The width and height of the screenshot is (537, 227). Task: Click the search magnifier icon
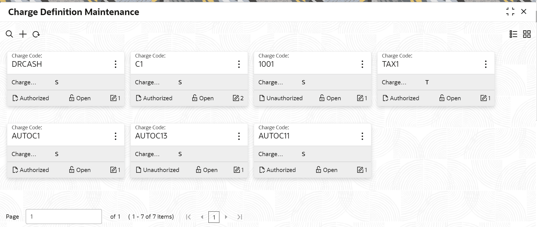(9, 34)
